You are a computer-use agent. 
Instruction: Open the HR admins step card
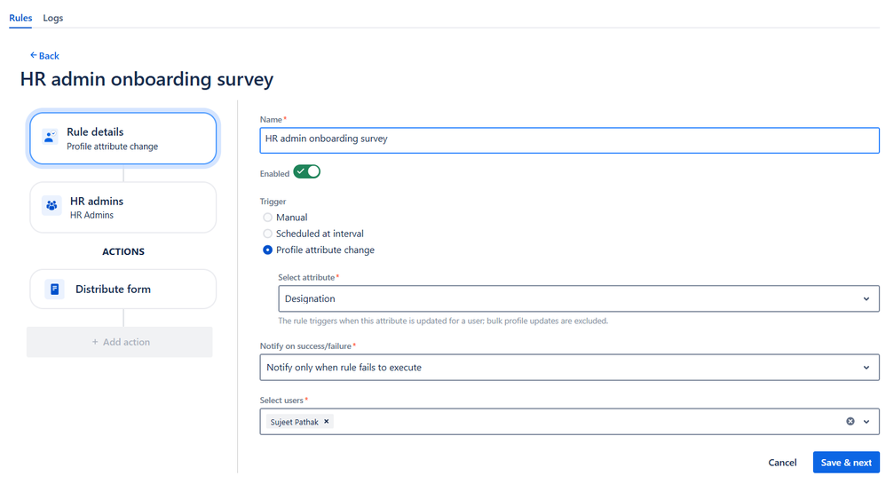123,208
